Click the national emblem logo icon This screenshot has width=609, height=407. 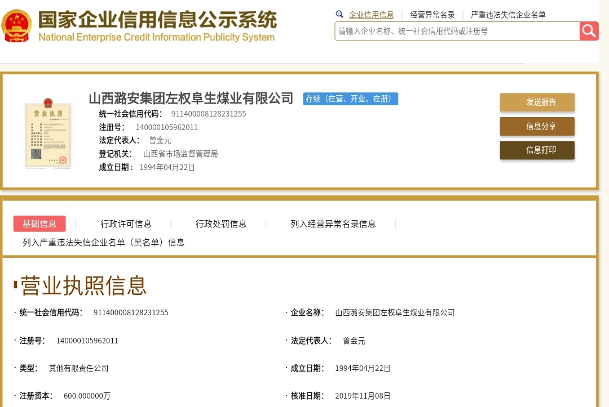[x=16, y=25]
